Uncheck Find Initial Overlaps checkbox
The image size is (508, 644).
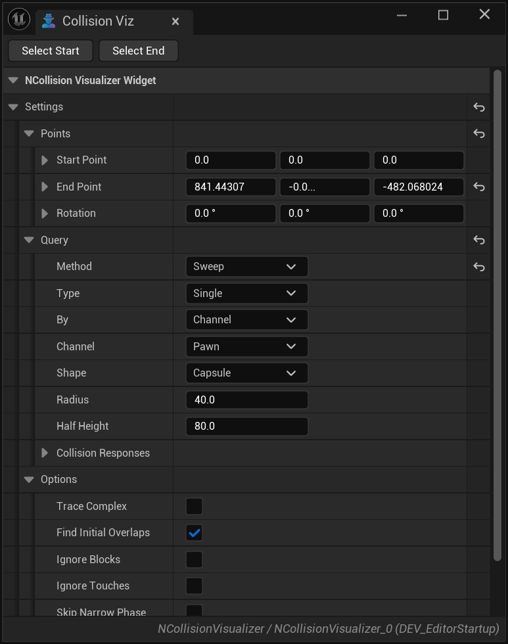point(195,533)
